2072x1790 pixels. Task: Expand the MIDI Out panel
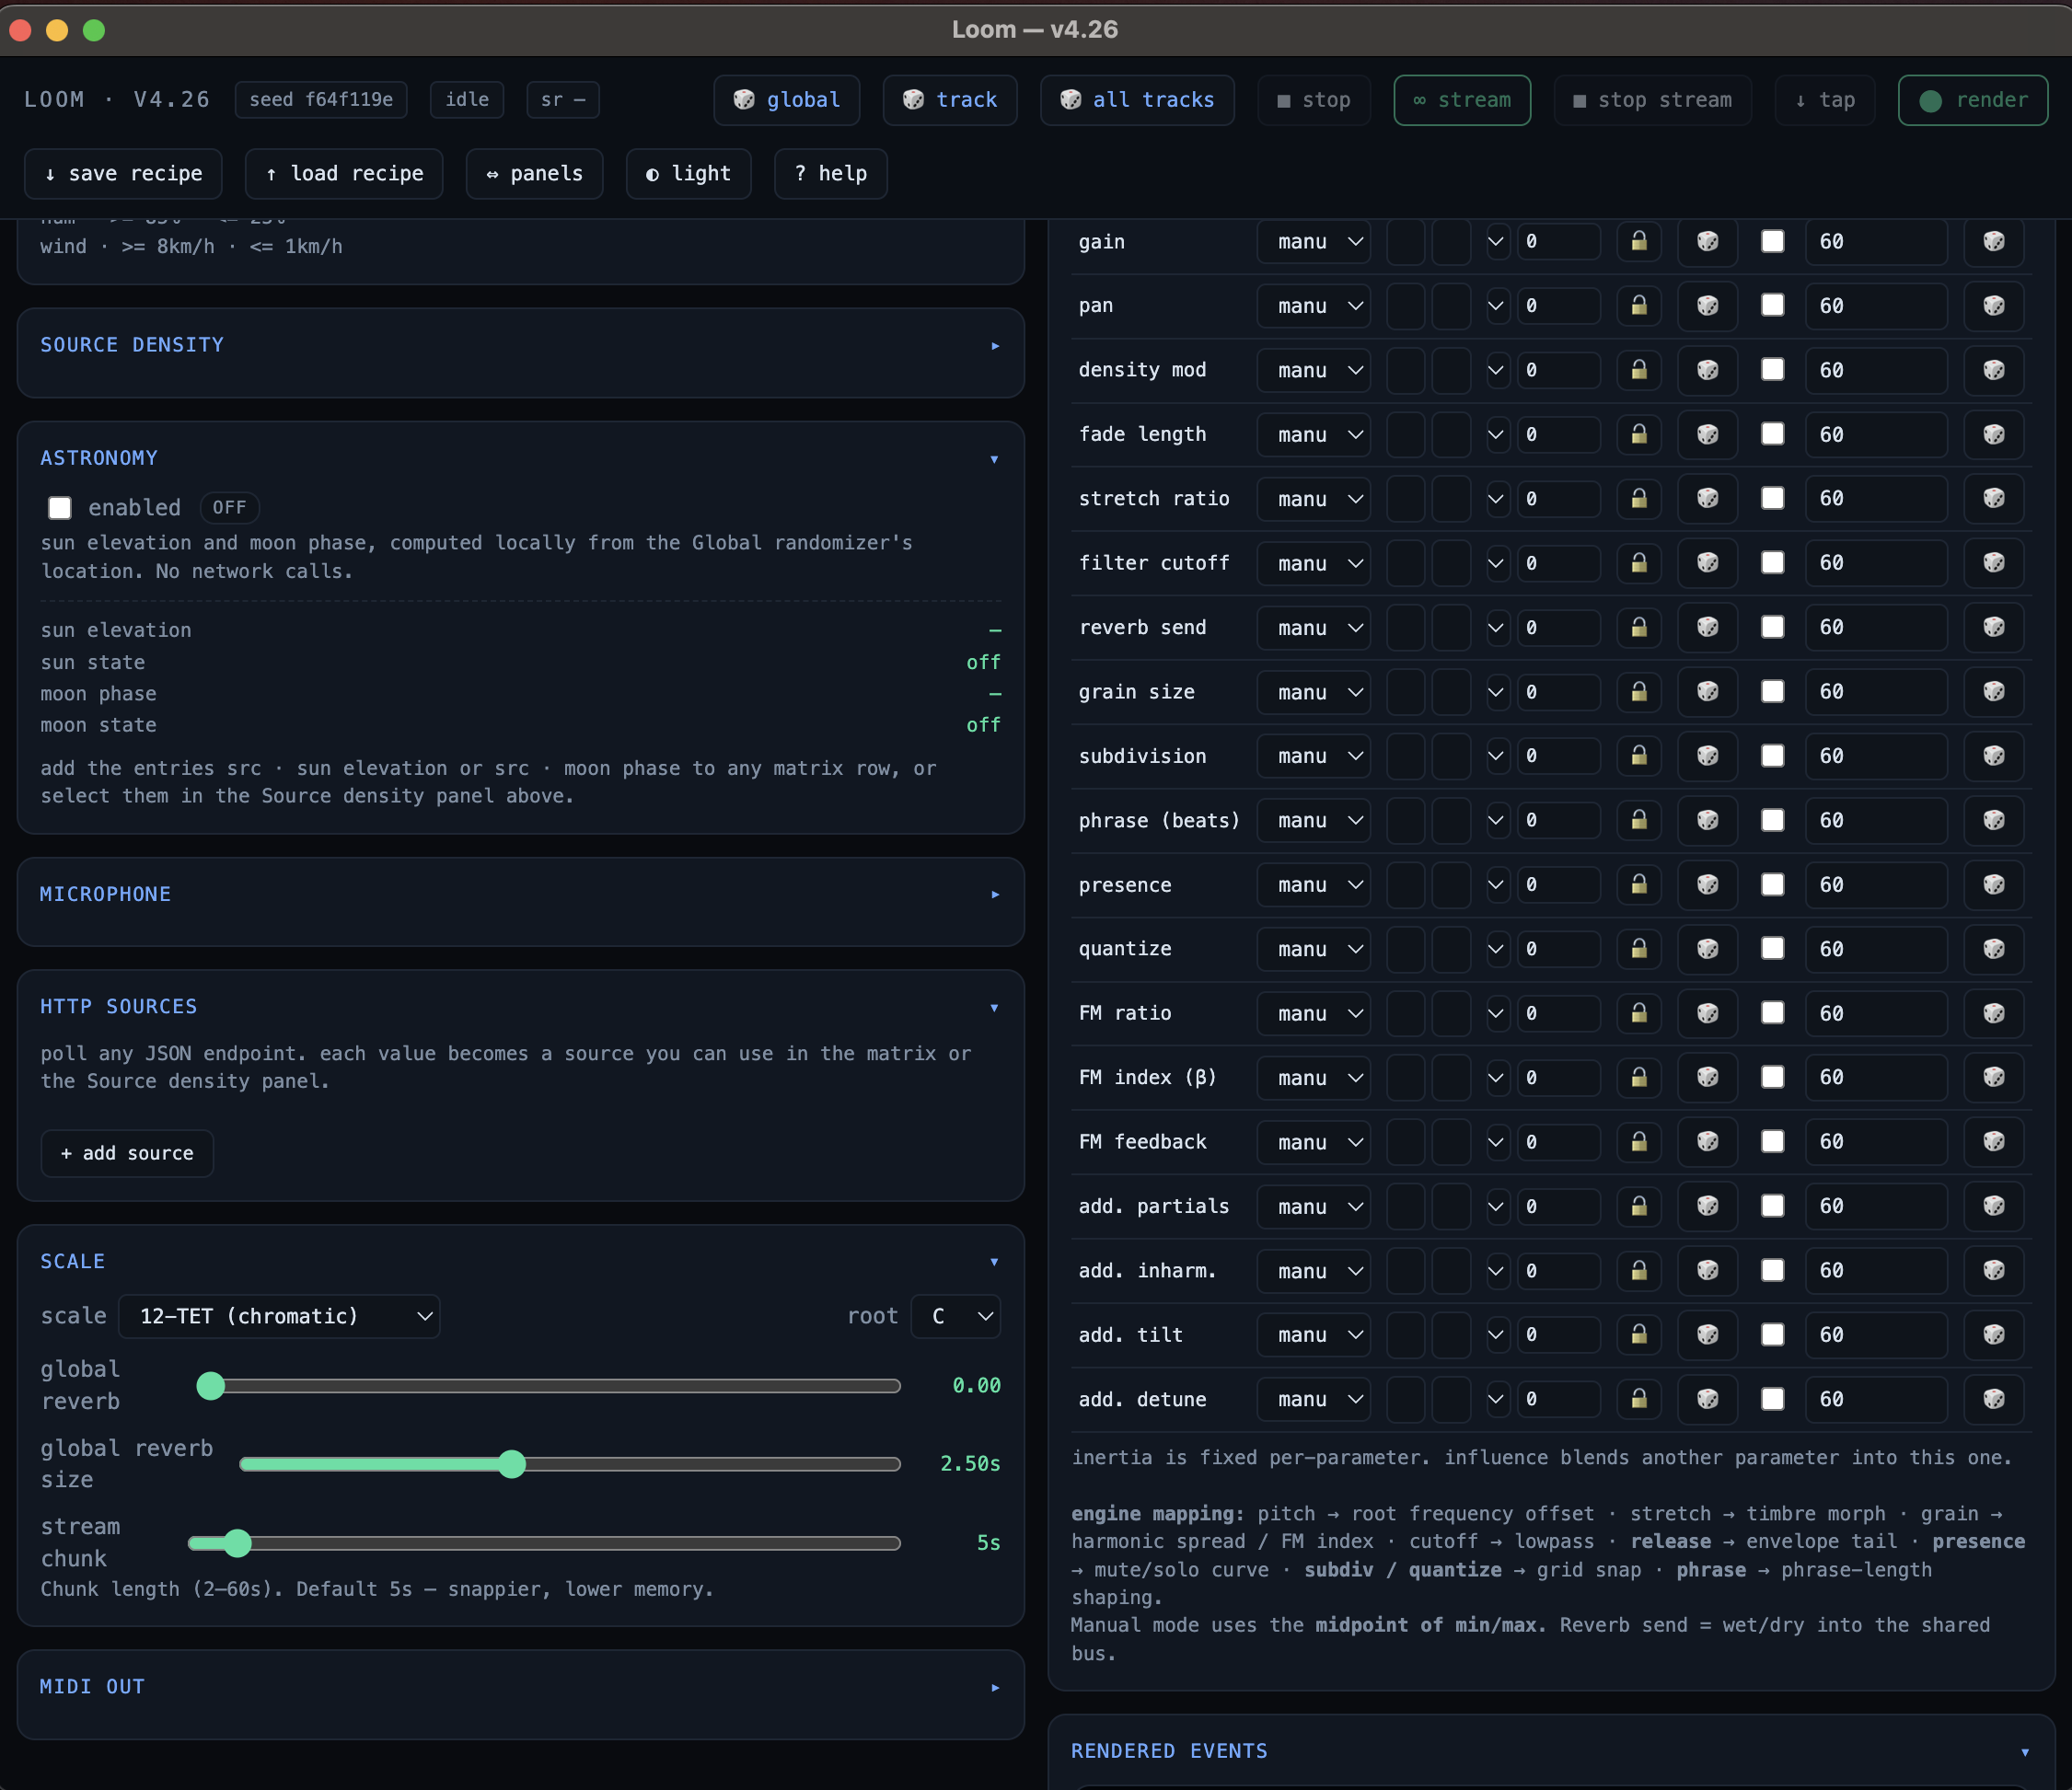[995, 1687]
